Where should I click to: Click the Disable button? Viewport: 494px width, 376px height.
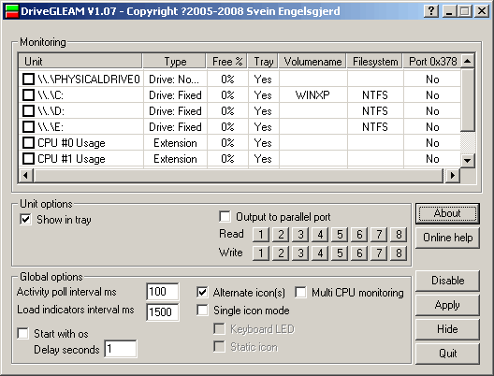click(447, 281)
